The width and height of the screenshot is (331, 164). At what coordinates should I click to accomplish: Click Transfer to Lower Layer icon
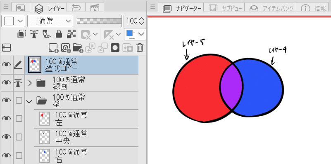90,48
